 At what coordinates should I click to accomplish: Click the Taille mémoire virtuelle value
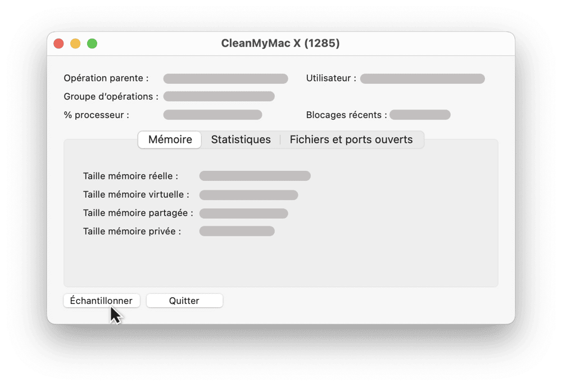pos(248,194)
